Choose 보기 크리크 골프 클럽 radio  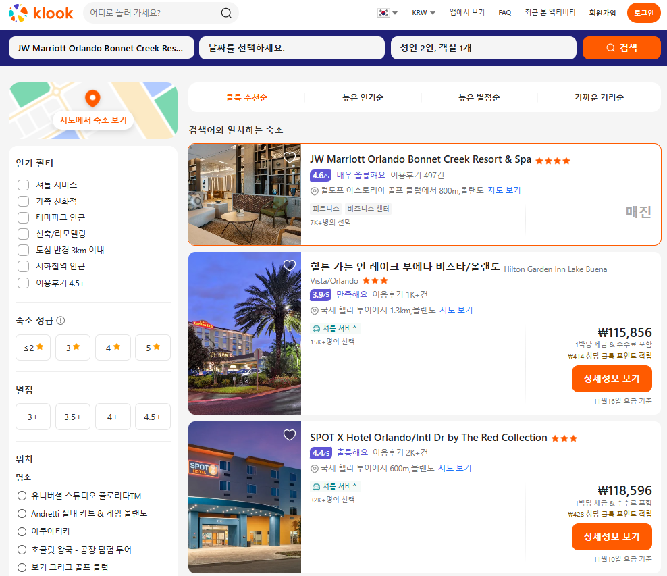click(22, 567)
